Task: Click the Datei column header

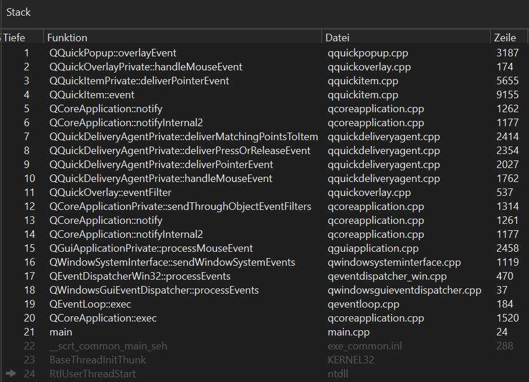Action: (x=406, y=37)
